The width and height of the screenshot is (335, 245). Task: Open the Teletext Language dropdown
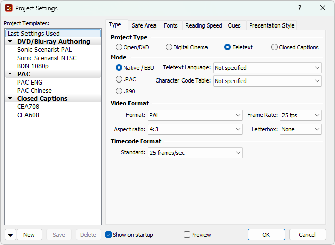[267, 68]
